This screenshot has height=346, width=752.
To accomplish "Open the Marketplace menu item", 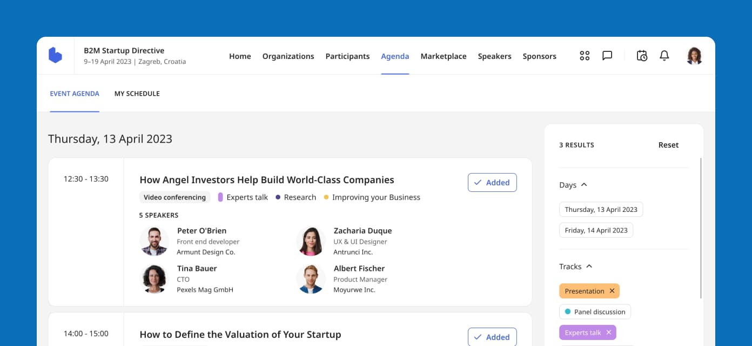I will coord(444,56).
